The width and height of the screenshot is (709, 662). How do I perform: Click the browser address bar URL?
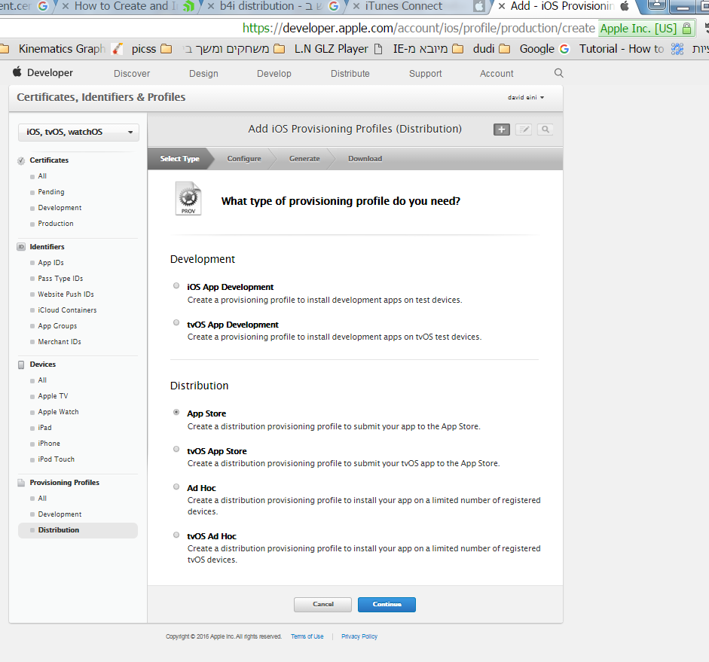tap(418, 28)
